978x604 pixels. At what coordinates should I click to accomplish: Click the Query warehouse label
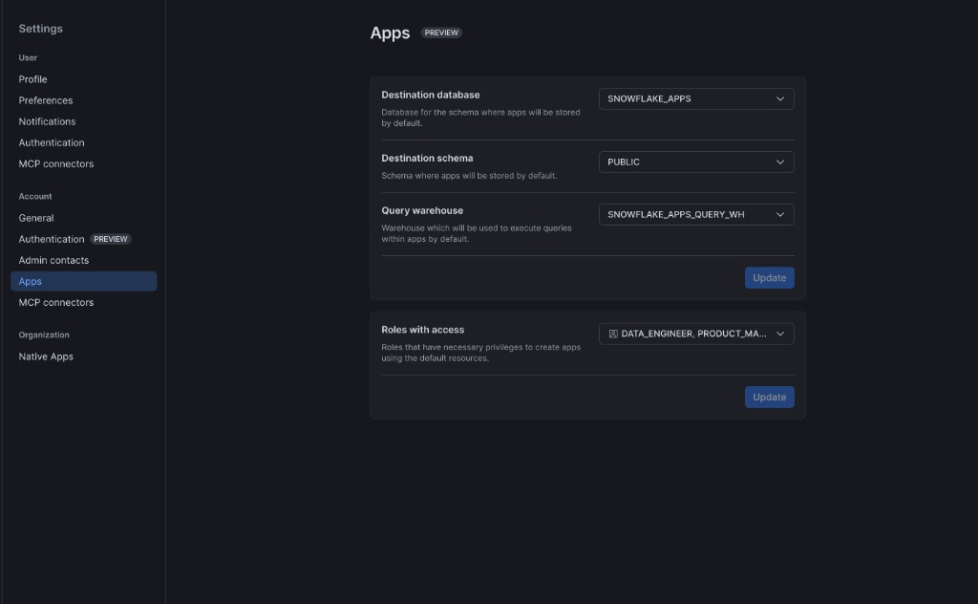[x=422, y=211]
